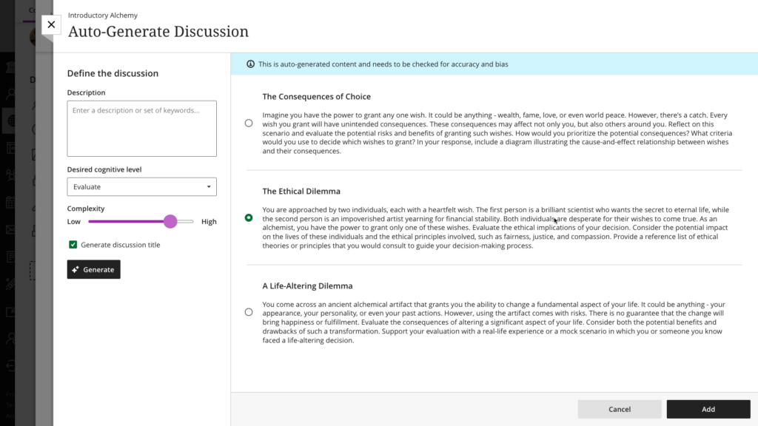
Task: Click the info icon in the blue banner
Action: 250,64
